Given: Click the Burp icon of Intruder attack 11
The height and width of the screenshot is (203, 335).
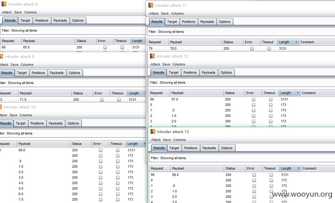Looking at the screenshot, I should tap(151, 5).
